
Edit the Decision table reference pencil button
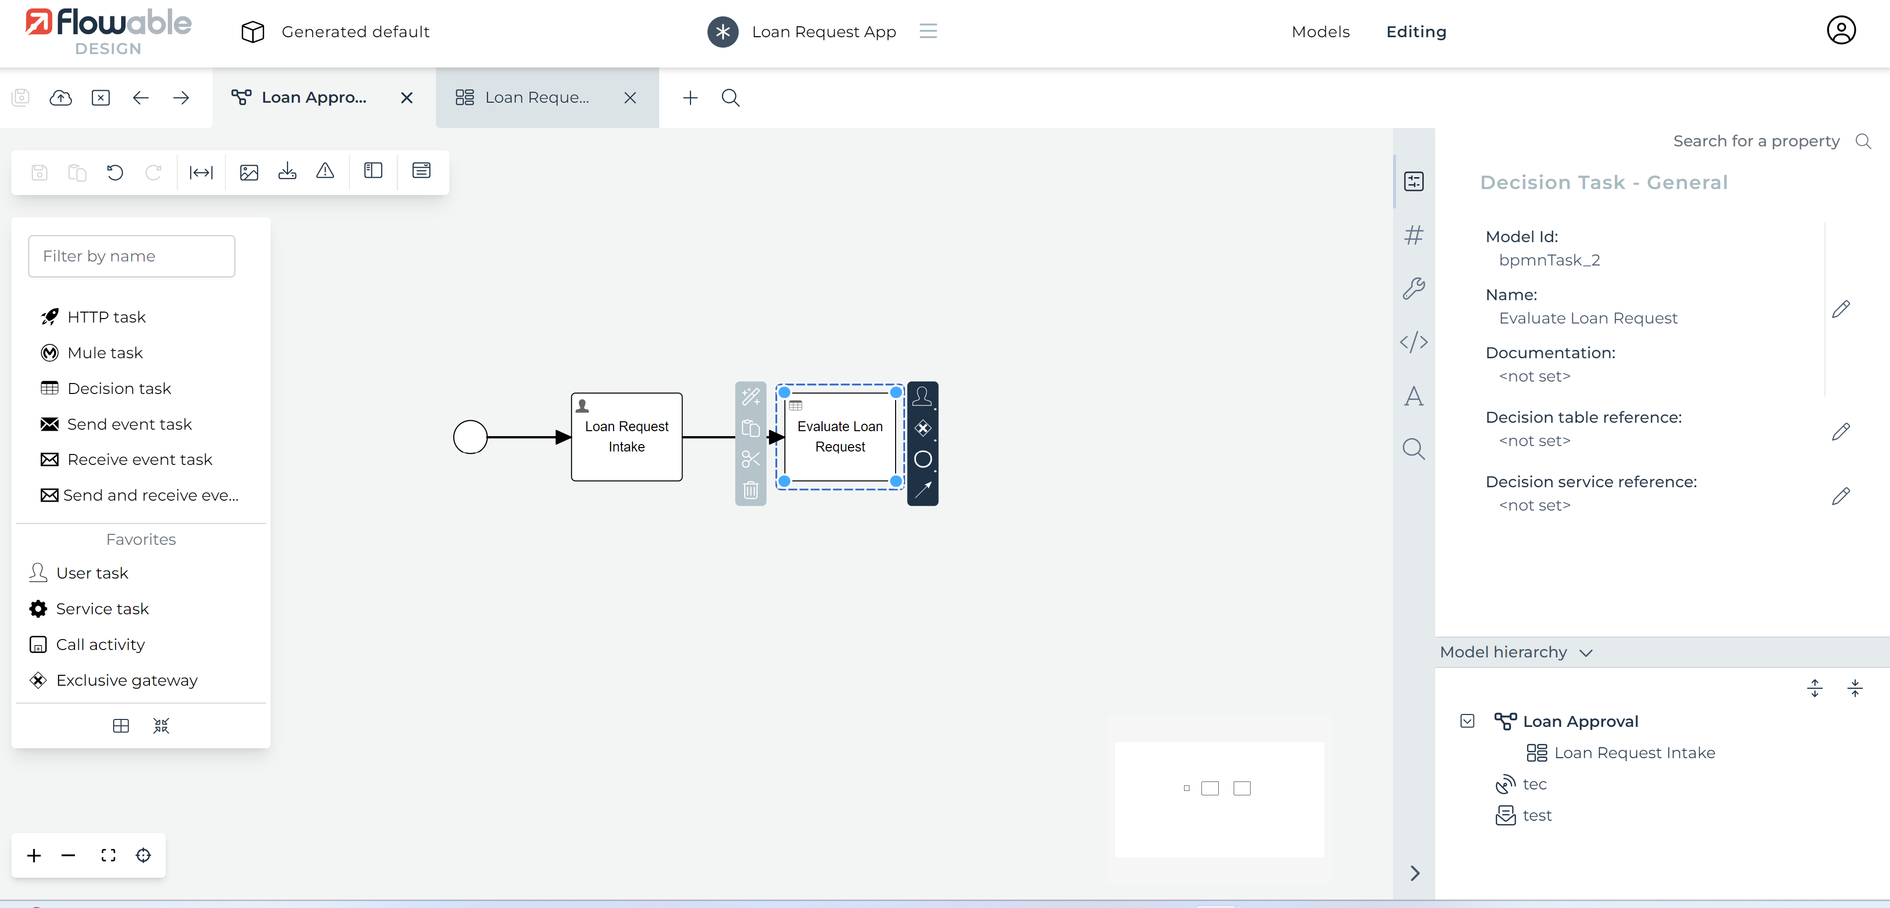coord(1841,432)
